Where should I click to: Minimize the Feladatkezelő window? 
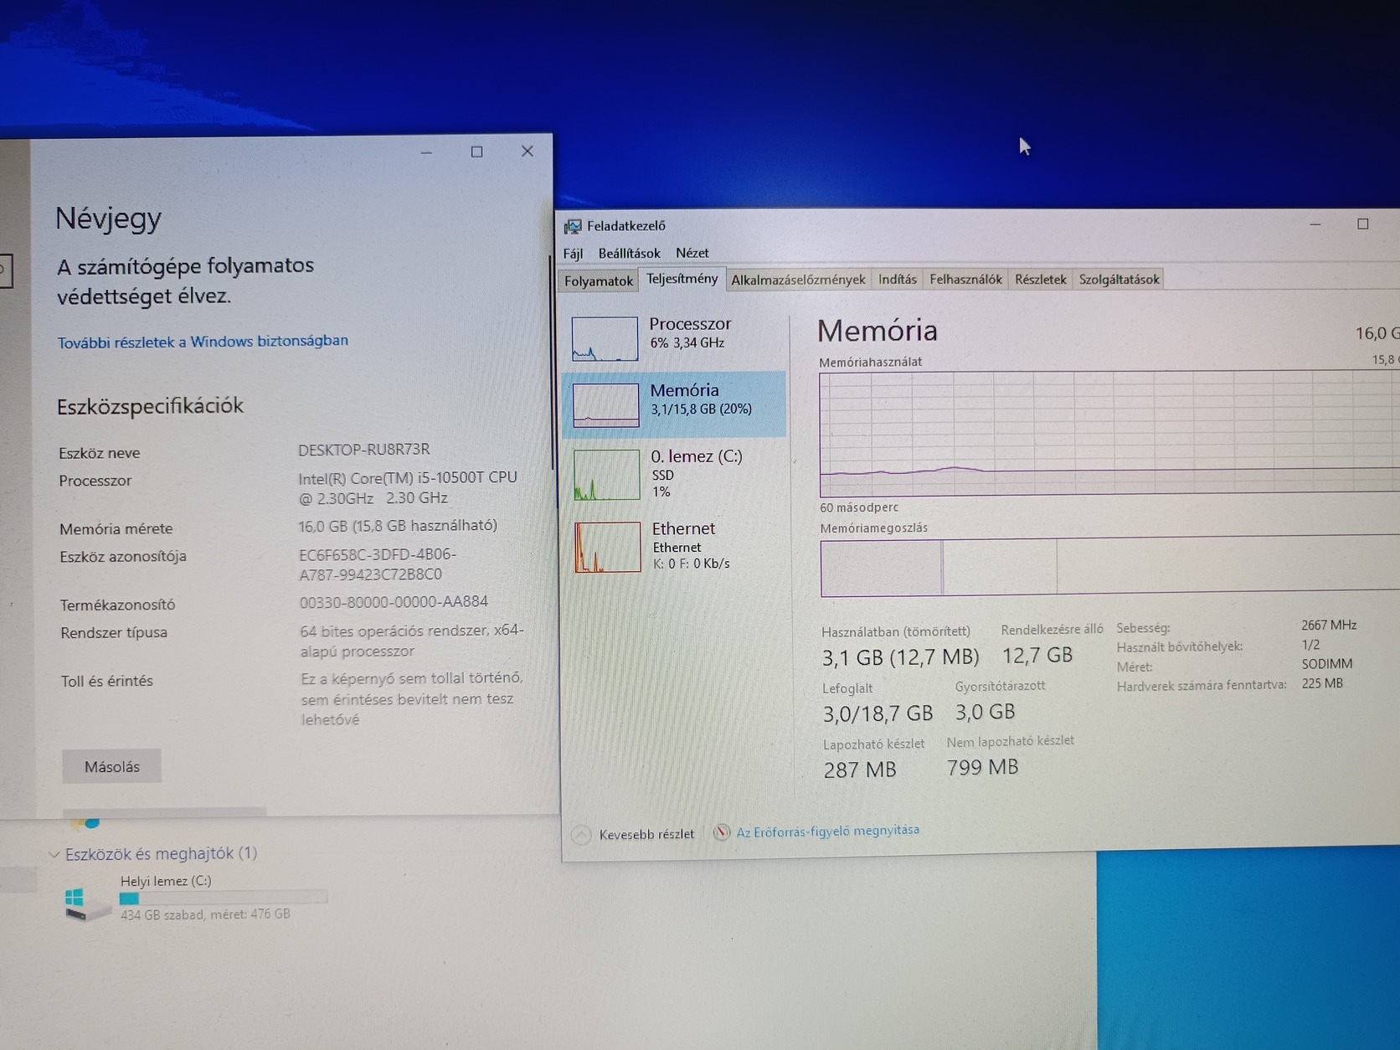point(1315,224)
